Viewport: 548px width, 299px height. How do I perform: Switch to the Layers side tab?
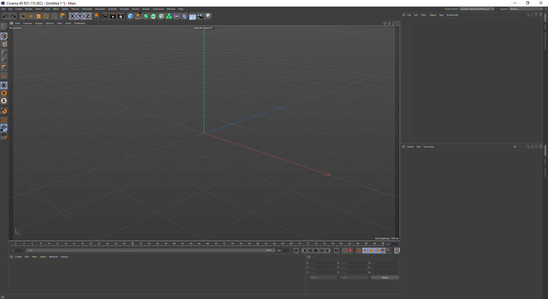point(545,161)
